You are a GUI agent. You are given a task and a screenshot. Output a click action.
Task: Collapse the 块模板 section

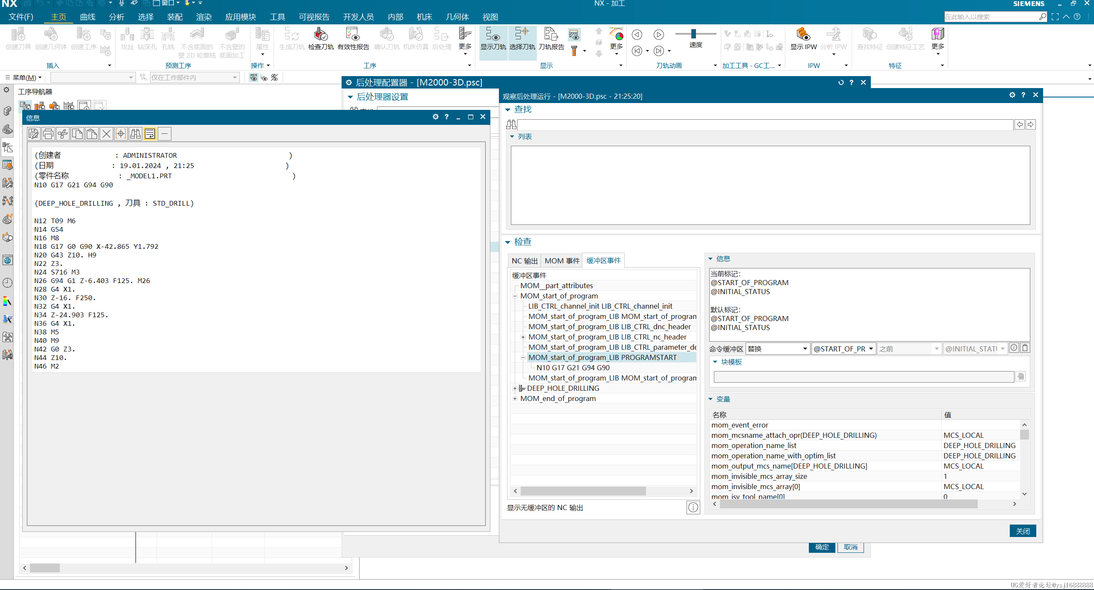click(715, 362)
